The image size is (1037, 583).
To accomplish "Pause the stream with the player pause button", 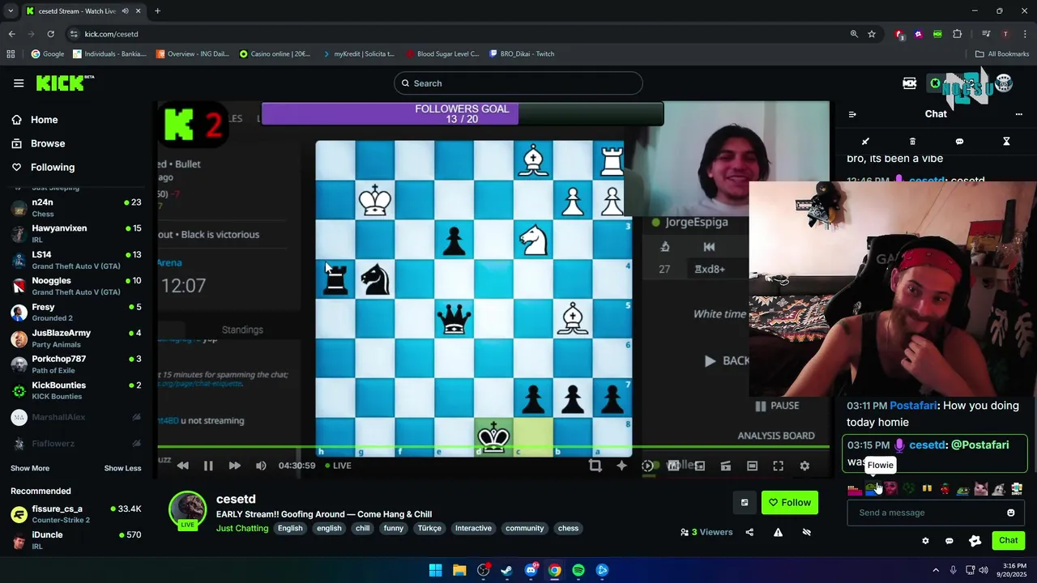I will tap(208, 466).
